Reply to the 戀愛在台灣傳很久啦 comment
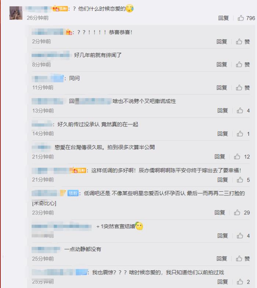This screenshot has height=288, width=257. [x=220, y=157]
